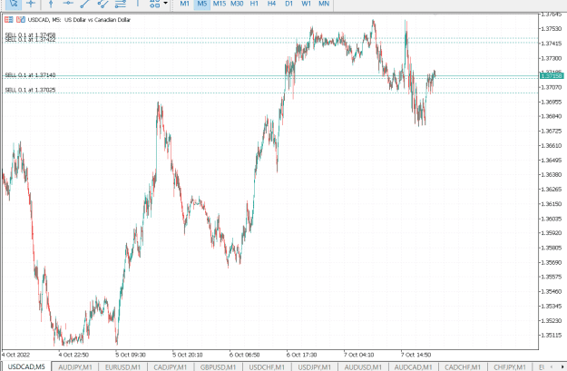
Task: Select the trendline drawing tool
Action: 85,4
